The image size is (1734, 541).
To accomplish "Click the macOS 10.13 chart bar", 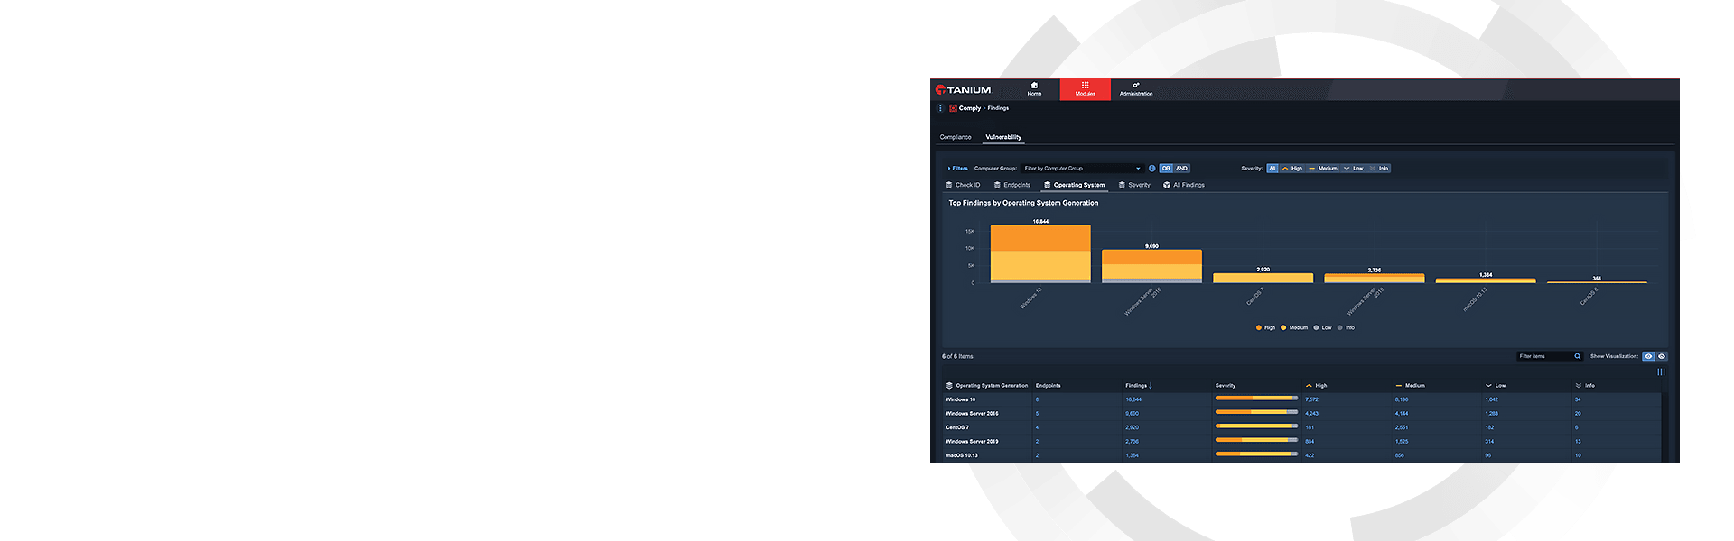I will [1486, 280].
